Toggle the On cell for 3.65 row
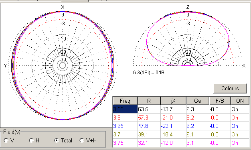Image resolution: width=251 pixels, height=150 pixels. (x=240, y=126)
